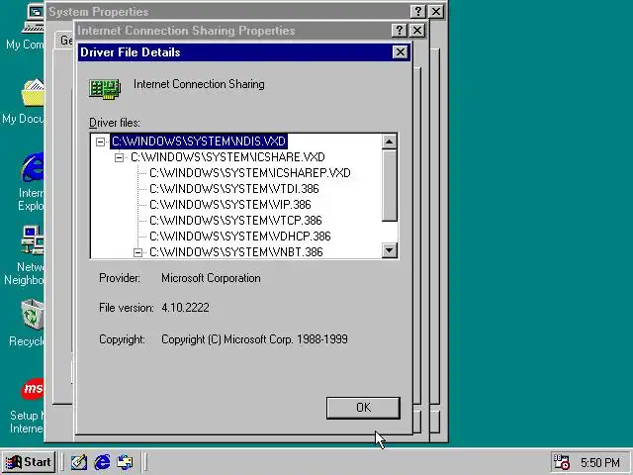Click the driver files scrollbar thumb

(389, 185)
